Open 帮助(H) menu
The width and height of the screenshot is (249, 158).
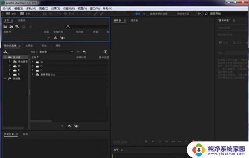tap(107, 9)
